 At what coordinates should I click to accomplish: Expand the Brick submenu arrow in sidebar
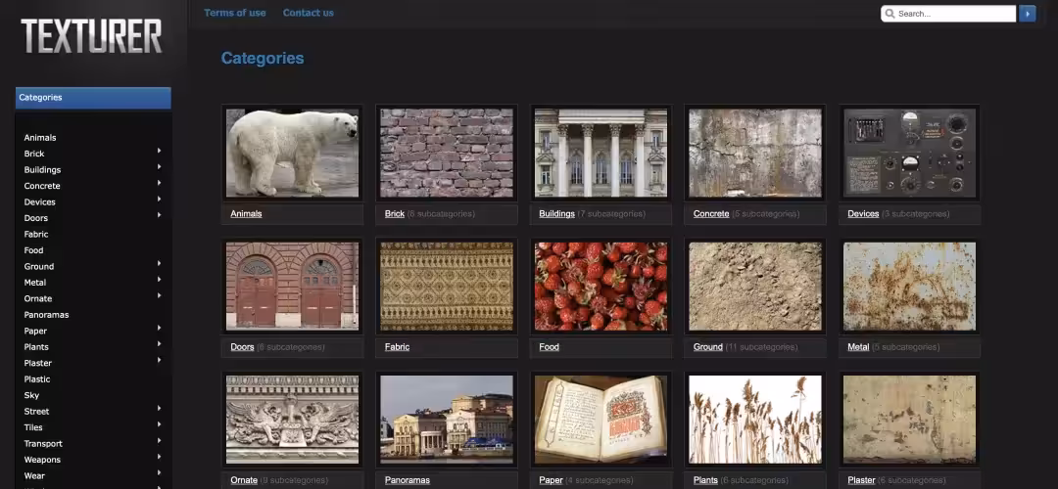(x=159, y=152)
